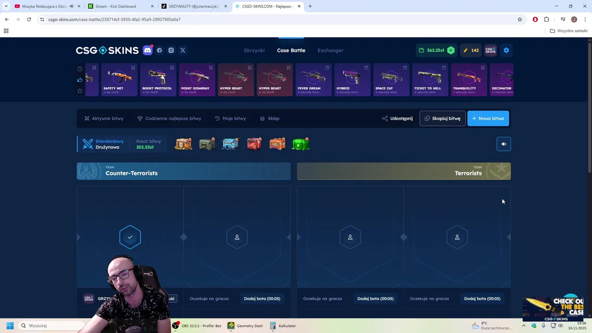
Task: Open the tab search dropdown arrow
Action: tap(6, 6)
